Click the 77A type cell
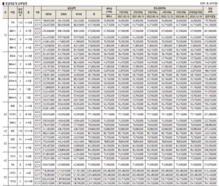This screenshot has height=186, width=219. pos(13,23)
